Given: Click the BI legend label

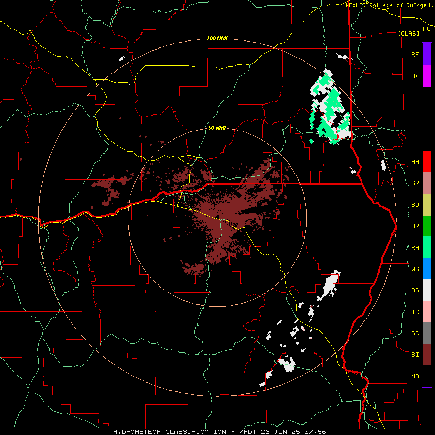Looking at the screenshot, I should (415, 355).
